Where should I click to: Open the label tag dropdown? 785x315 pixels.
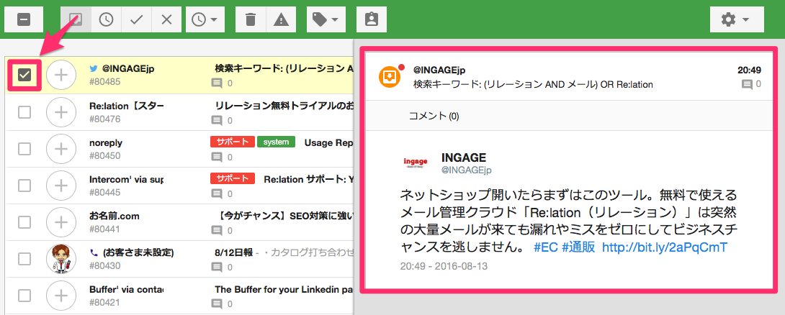(326, 19)
